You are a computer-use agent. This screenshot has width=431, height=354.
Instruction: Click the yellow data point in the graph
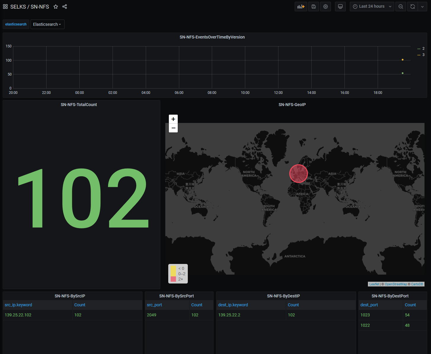click(403, 60)
